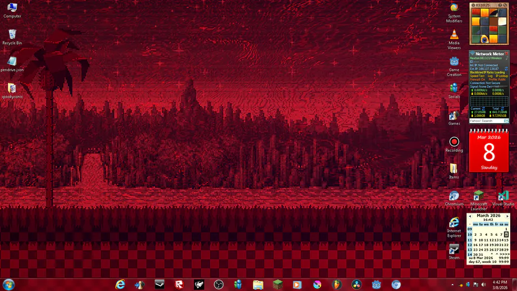The image size is (517, 291).
Task: Open the black megaphone taskbar icon
Action: click(199, 285)
